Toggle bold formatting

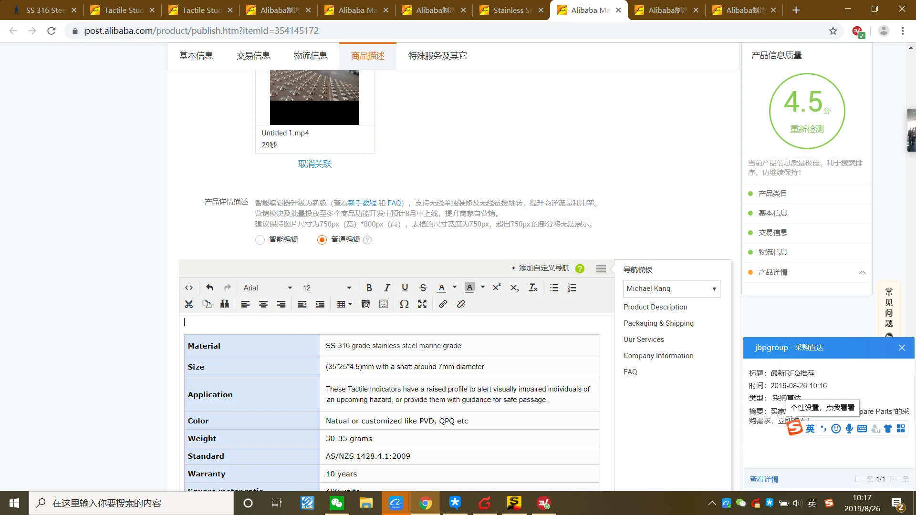[369, 288]
